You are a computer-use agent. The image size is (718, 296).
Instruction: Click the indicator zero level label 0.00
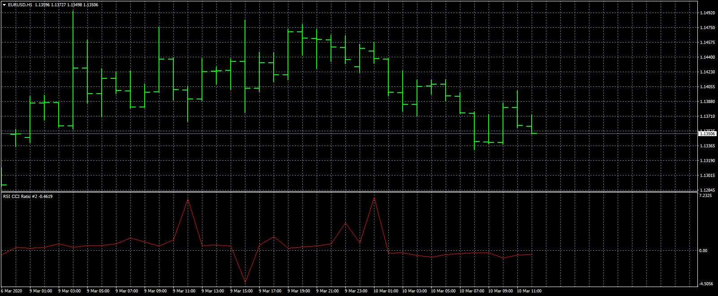click(704, 251)
